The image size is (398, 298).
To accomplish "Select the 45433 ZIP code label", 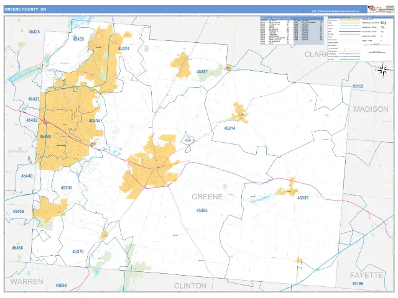I will tap(78, 39).
